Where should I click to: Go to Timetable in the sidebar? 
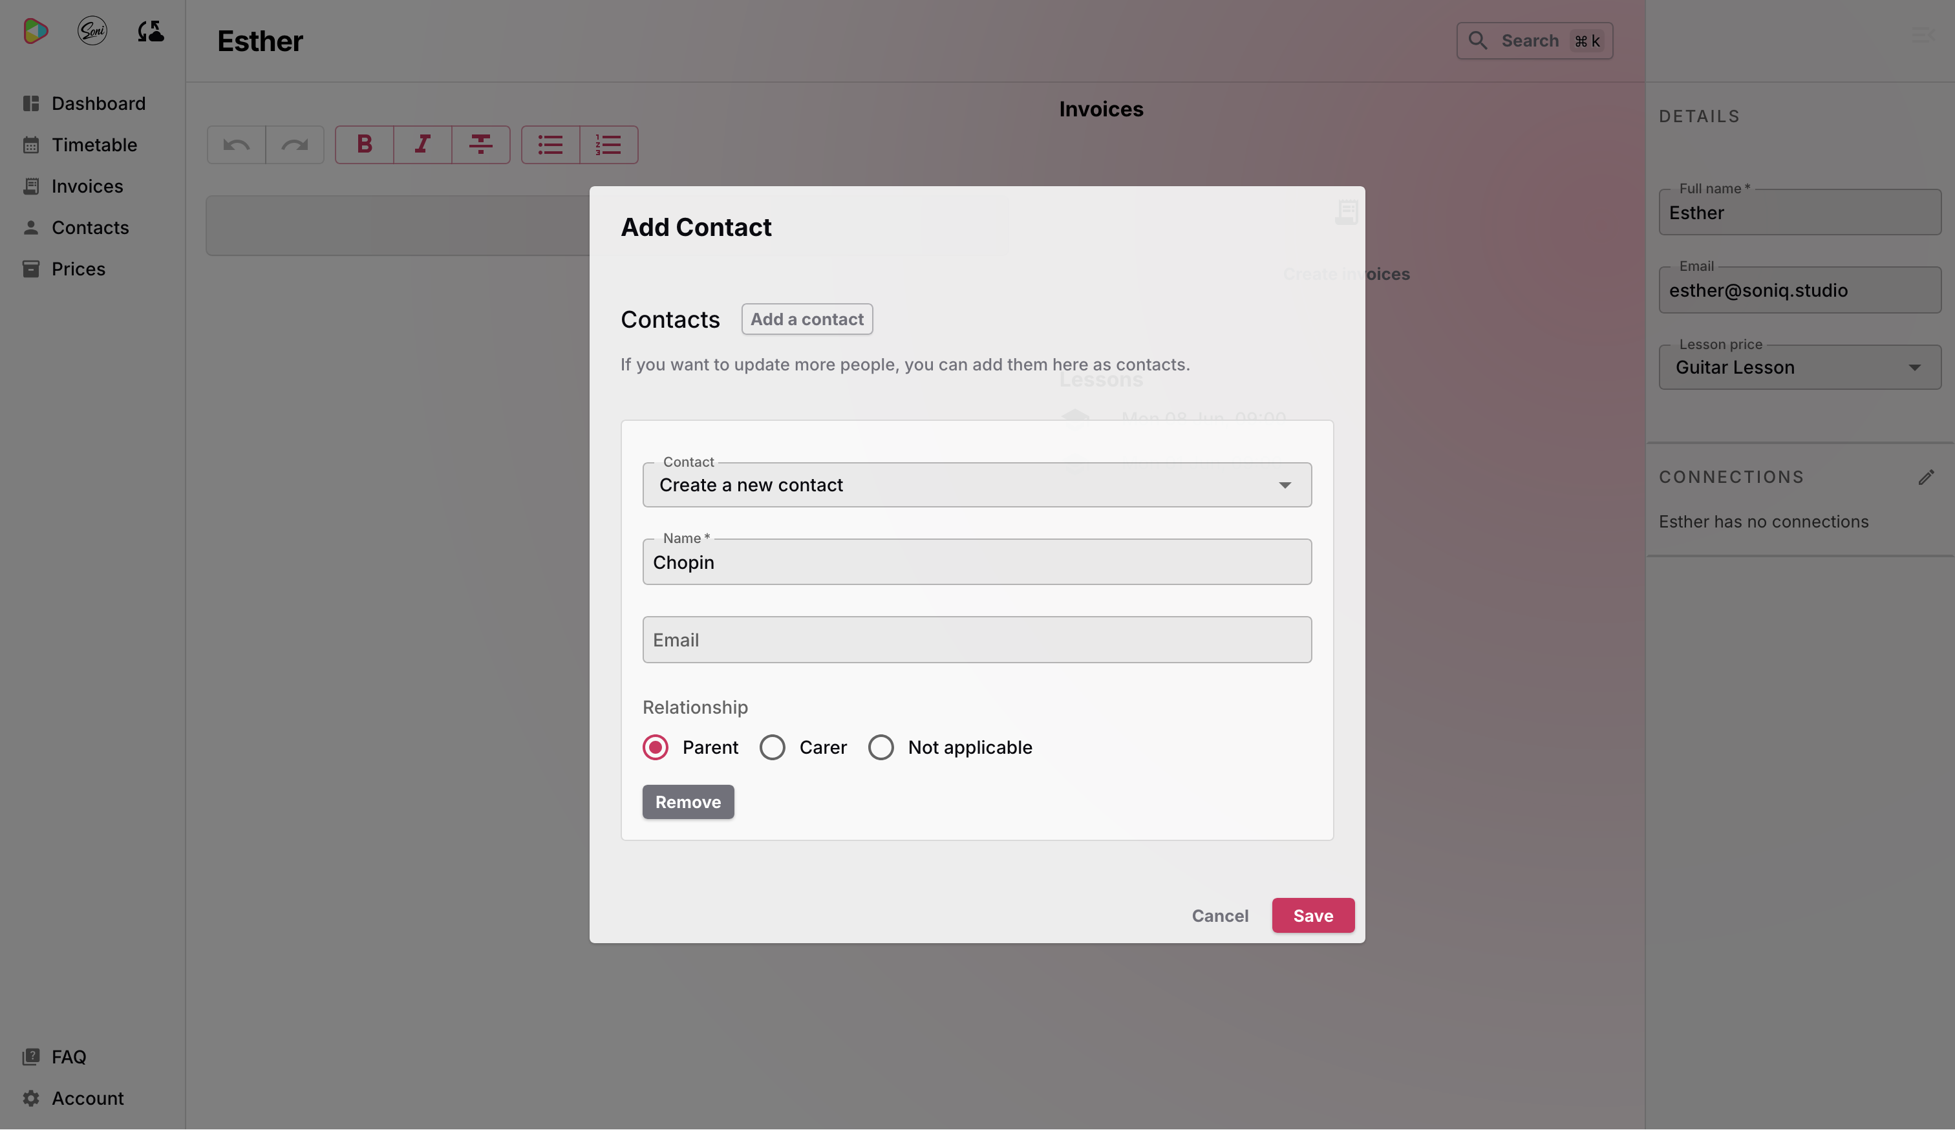point(94,145)
